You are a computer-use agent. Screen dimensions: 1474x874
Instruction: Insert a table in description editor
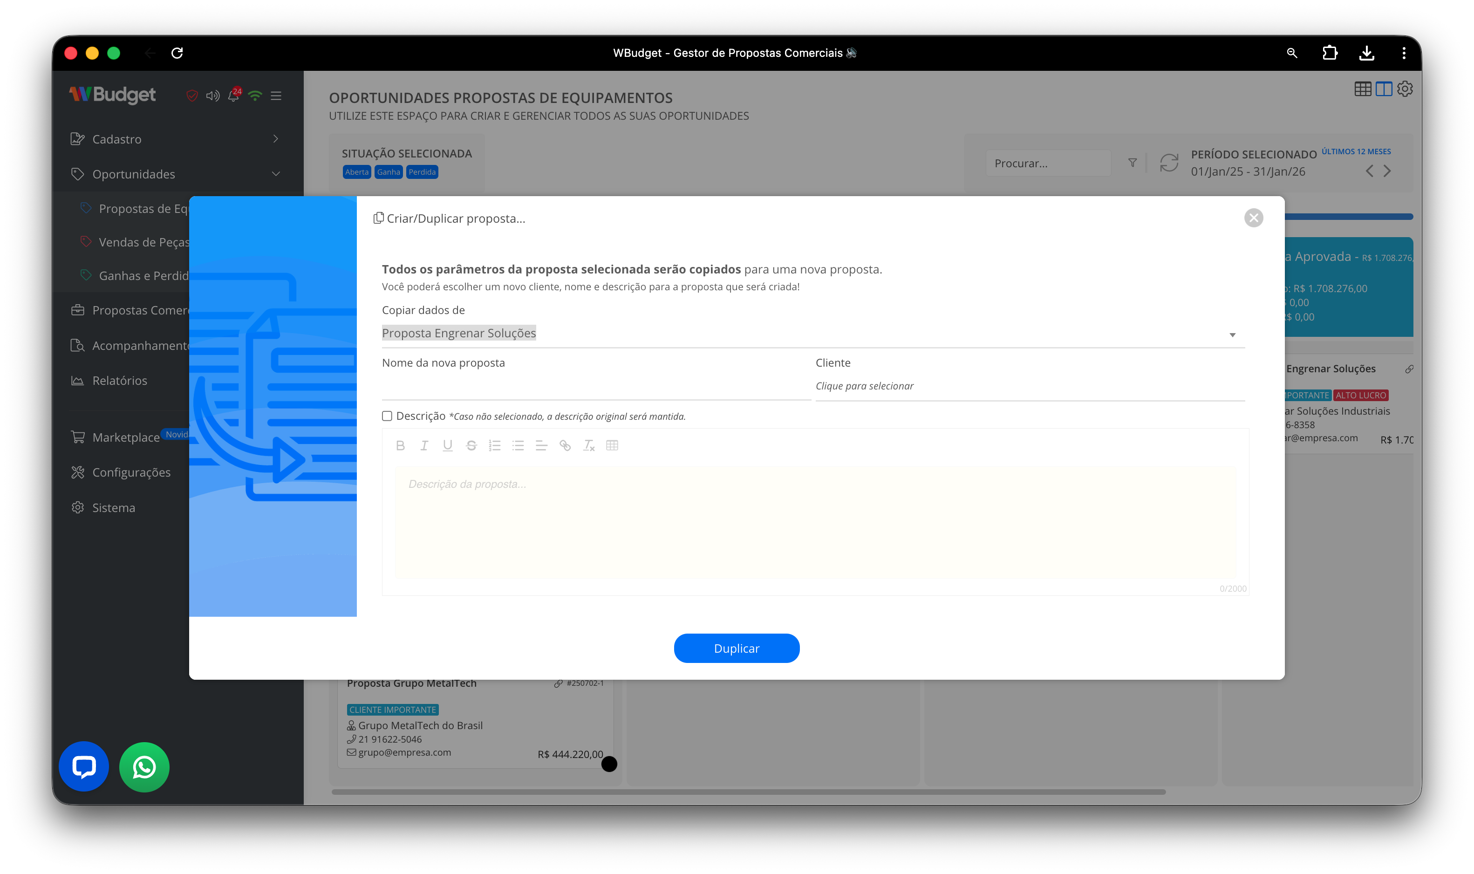(x=612, y=445)
